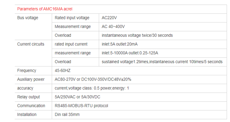Click the 'AC 40~400V' measurement value

pos(113,27)
